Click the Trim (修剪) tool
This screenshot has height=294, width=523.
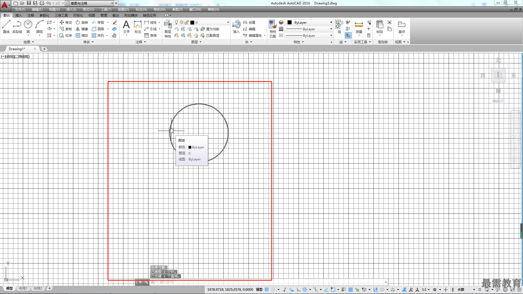[x=98, y=22]
